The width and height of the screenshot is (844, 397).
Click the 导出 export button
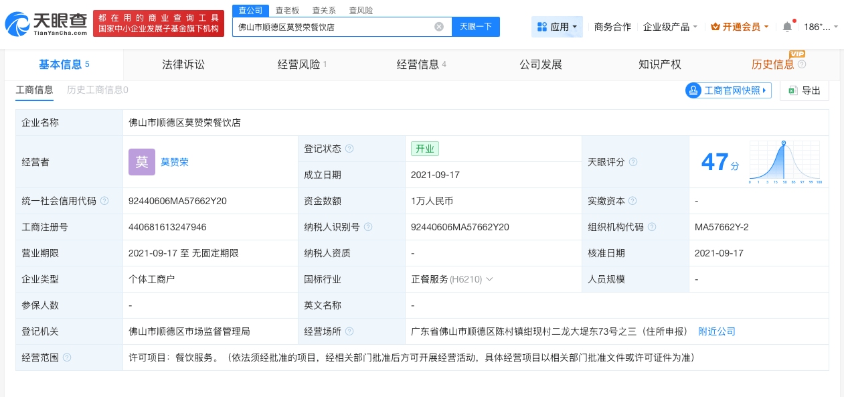[x=805, y=90]
